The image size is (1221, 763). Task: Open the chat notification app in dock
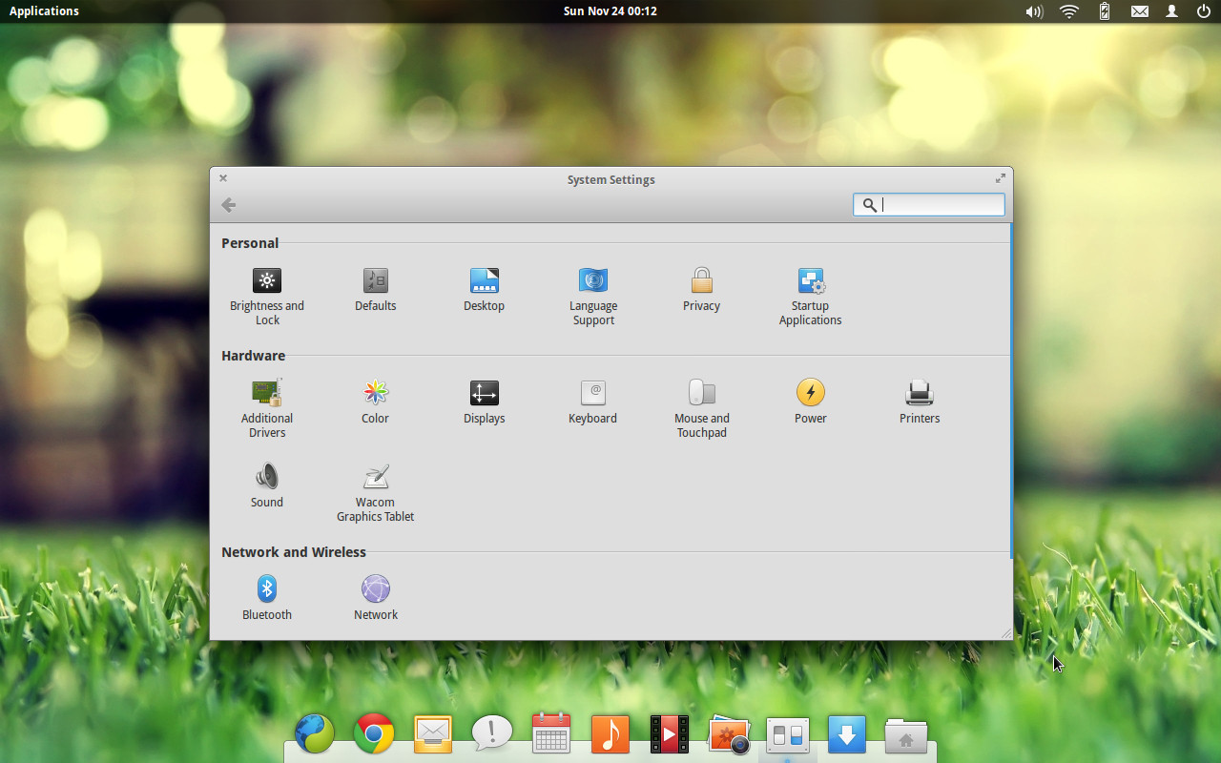[x=492, y=733]
